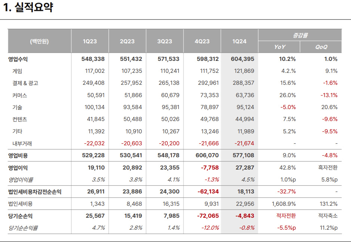The image size is (351, 242).
Task: Click the 1Q24 column header
Action: coord(239,41)
